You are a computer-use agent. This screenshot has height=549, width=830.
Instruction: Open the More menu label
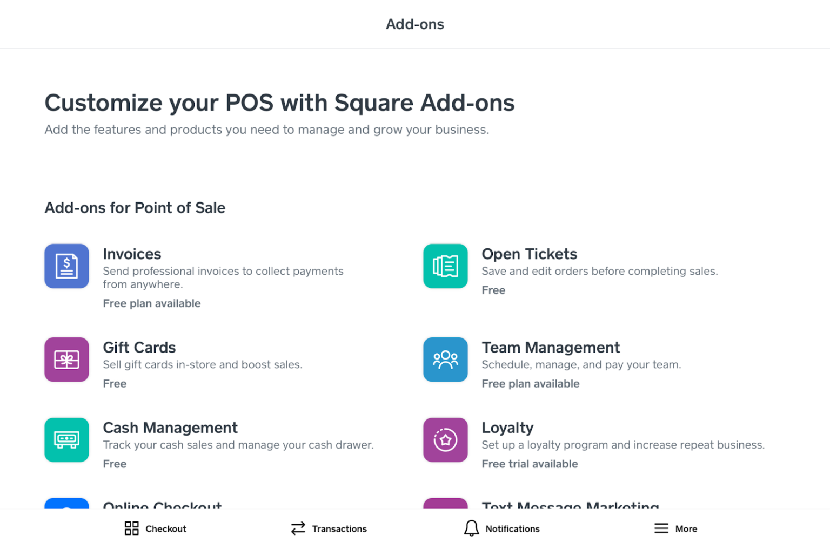686,529
